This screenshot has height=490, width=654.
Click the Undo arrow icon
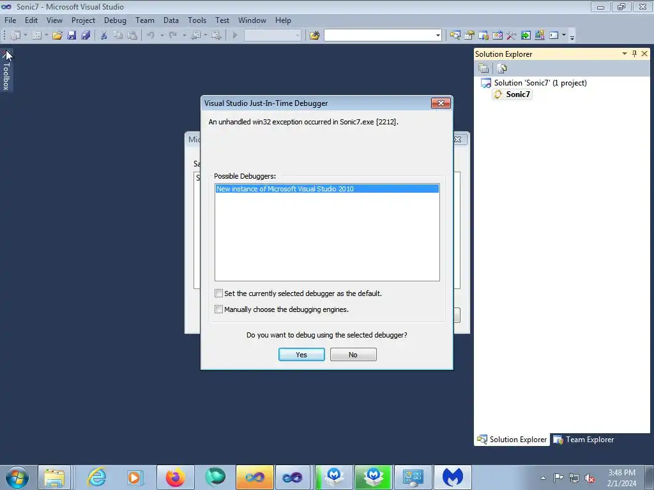pyautogui.click(x=151, y=36)
